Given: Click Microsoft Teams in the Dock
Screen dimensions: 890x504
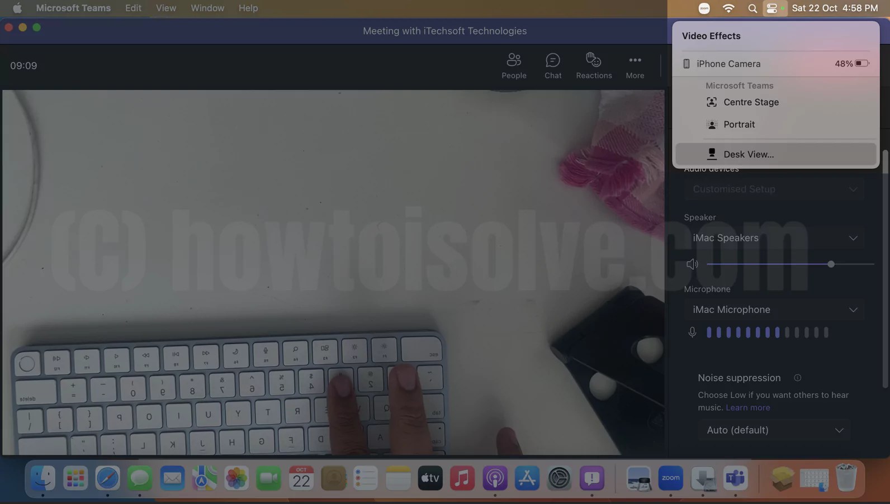Looking at the screenshot, I should tap(735, 478).
